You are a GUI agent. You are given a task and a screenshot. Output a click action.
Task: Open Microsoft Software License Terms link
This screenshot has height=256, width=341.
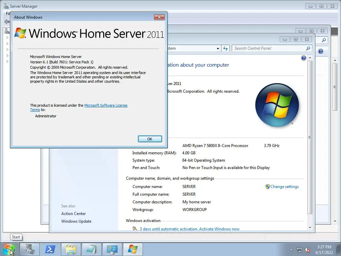[x=106, y=105]
